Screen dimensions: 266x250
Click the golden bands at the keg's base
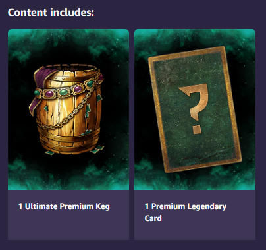pyautogui.click(x=68, y=139)
